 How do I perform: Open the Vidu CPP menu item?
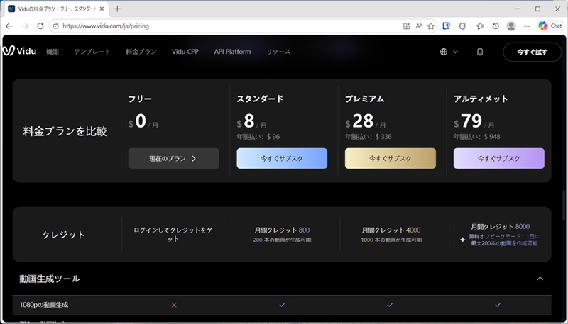click(185, 52)
